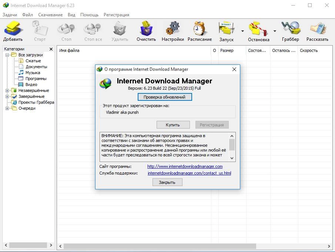Click the registered name Vladimir aka punsh

tap(122, 112)
